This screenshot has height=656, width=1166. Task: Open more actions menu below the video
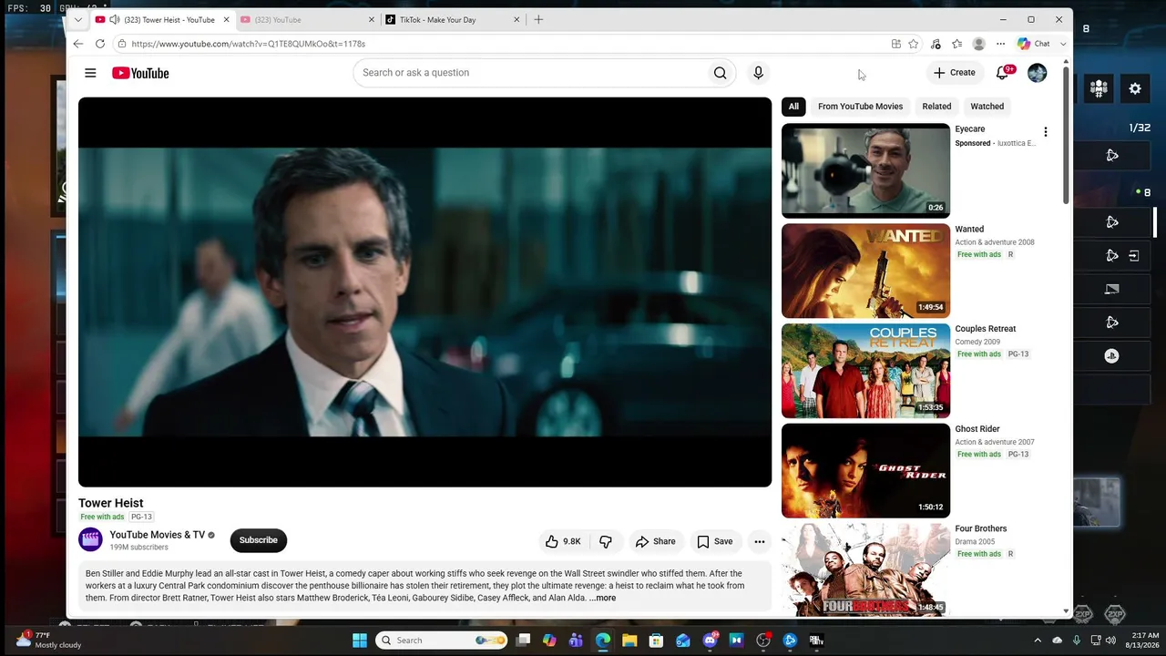point(760,541)
